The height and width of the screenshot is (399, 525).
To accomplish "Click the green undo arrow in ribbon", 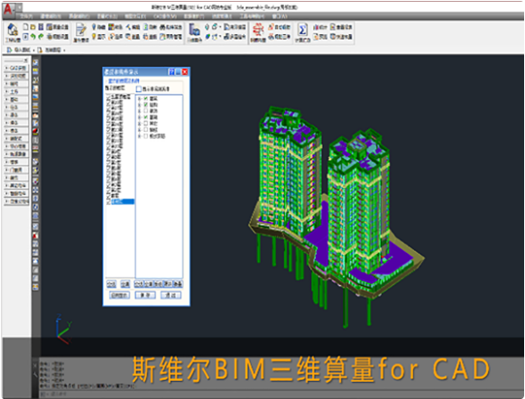I will [32, 36].
